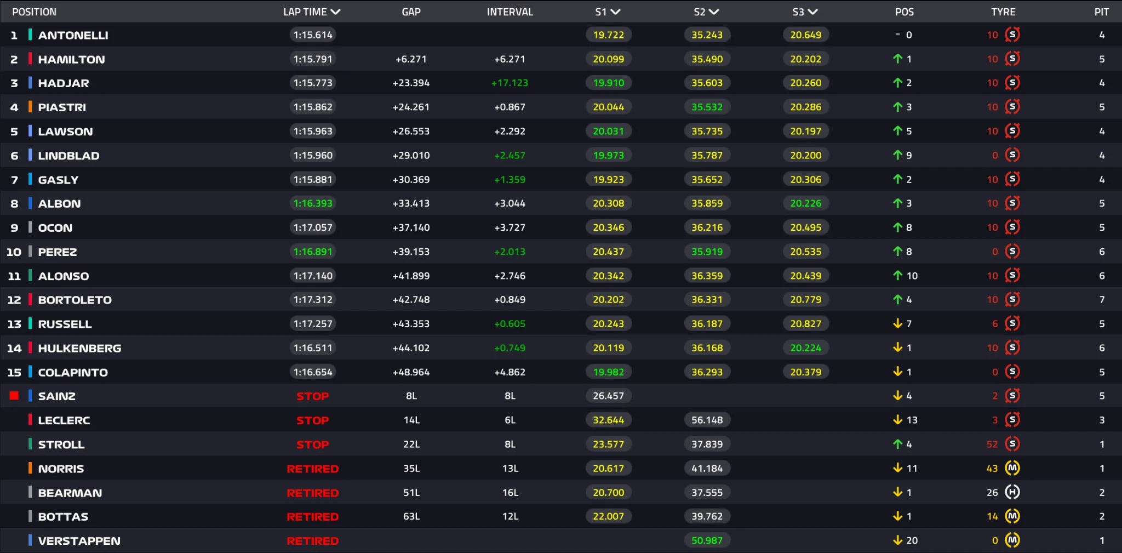This screenshot has width=1122, height=553.
Task: Click the soft tyre icon in Albon's row
Action: [x=1012, y=203]
